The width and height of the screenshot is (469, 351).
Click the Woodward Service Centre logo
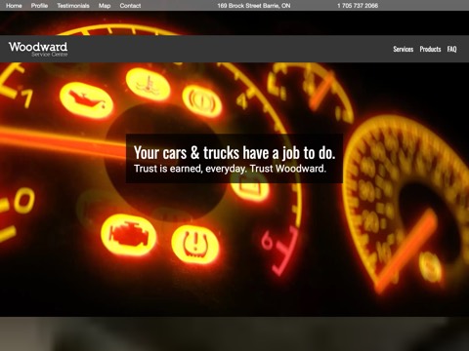coord(38,49)
